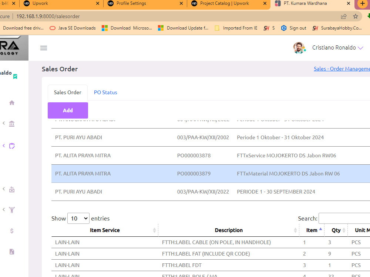Bookmark this page with the star icon
Screen dimensions: 370x277
click(x=355, y=16)
